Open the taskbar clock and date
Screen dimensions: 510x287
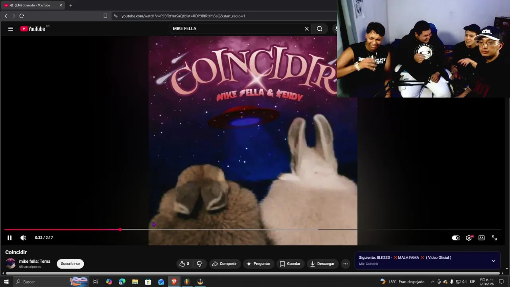[x=486, y=282]
